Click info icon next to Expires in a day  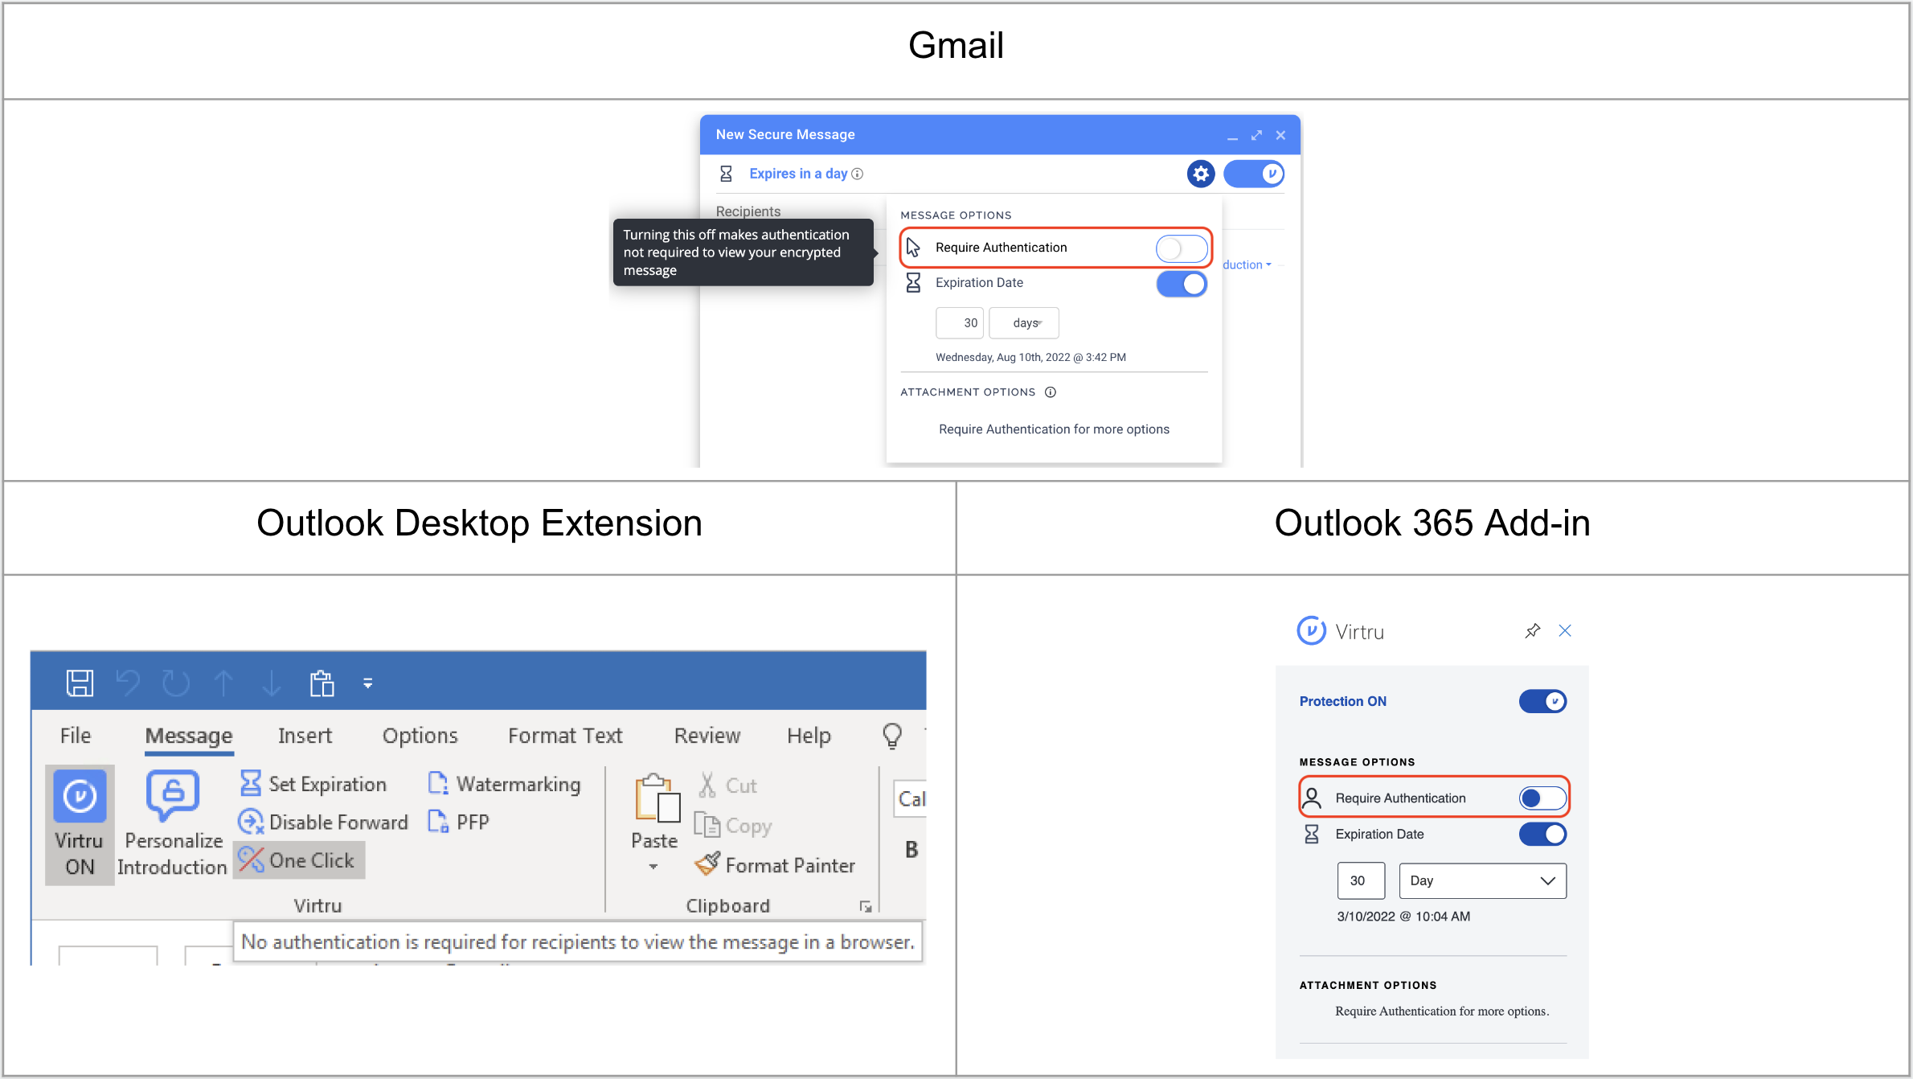pos(858,174)
